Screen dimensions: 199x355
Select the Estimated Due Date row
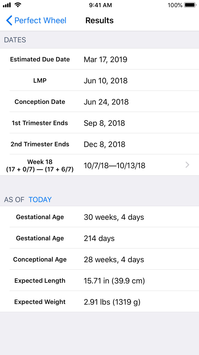coord(100,59)
